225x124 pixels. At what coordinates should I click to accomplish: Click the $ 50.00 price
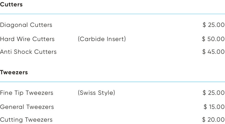click(213, 39)
